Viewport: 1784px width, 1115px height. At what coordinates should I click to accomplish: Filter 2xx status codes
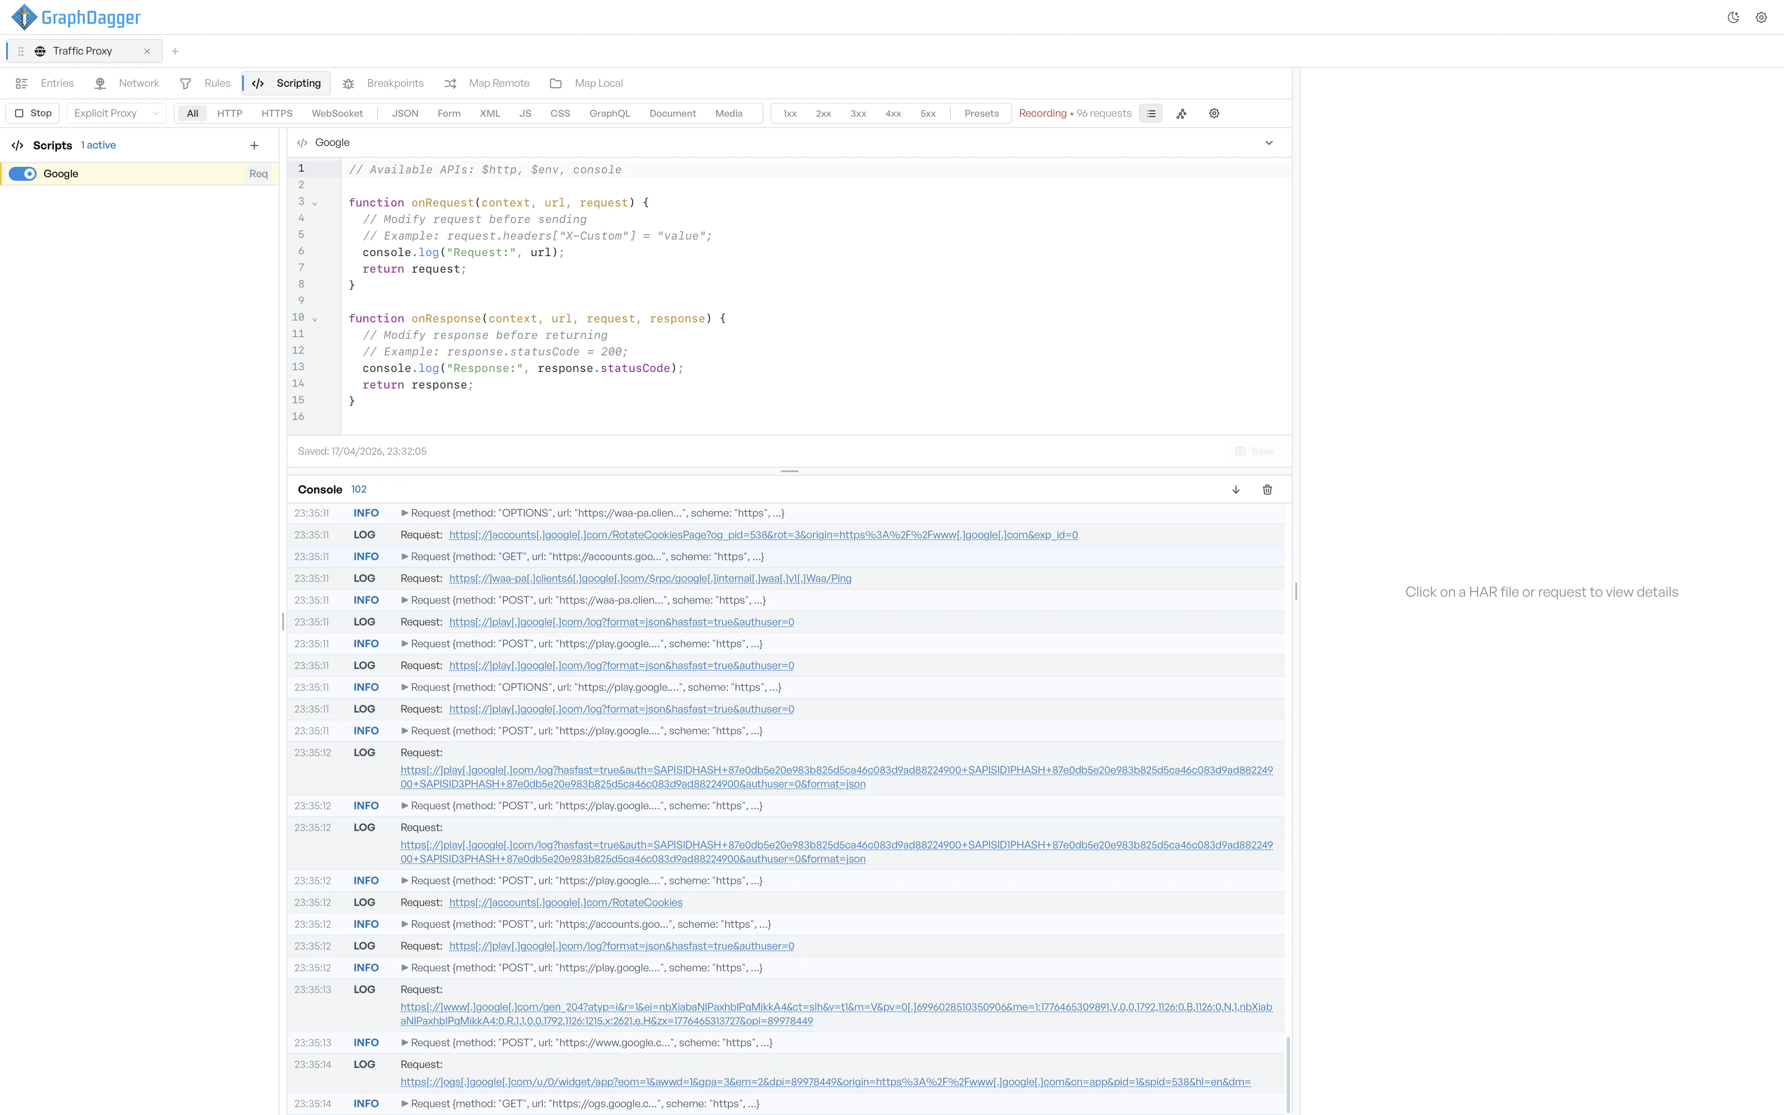pyautogui.click(x=824, y=114)
